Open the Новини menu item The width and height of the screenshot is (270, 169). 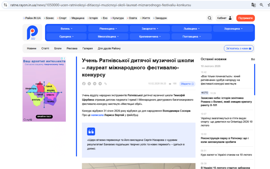(32, 48)
